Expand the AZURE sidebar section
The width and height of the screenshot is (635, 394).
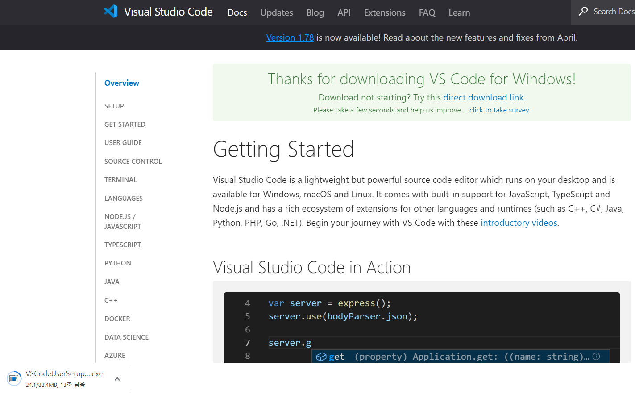coord(115,356)
